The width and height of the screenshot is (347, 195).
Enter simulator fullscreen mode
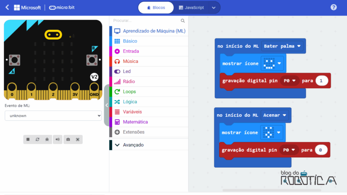tap(78, 139)
